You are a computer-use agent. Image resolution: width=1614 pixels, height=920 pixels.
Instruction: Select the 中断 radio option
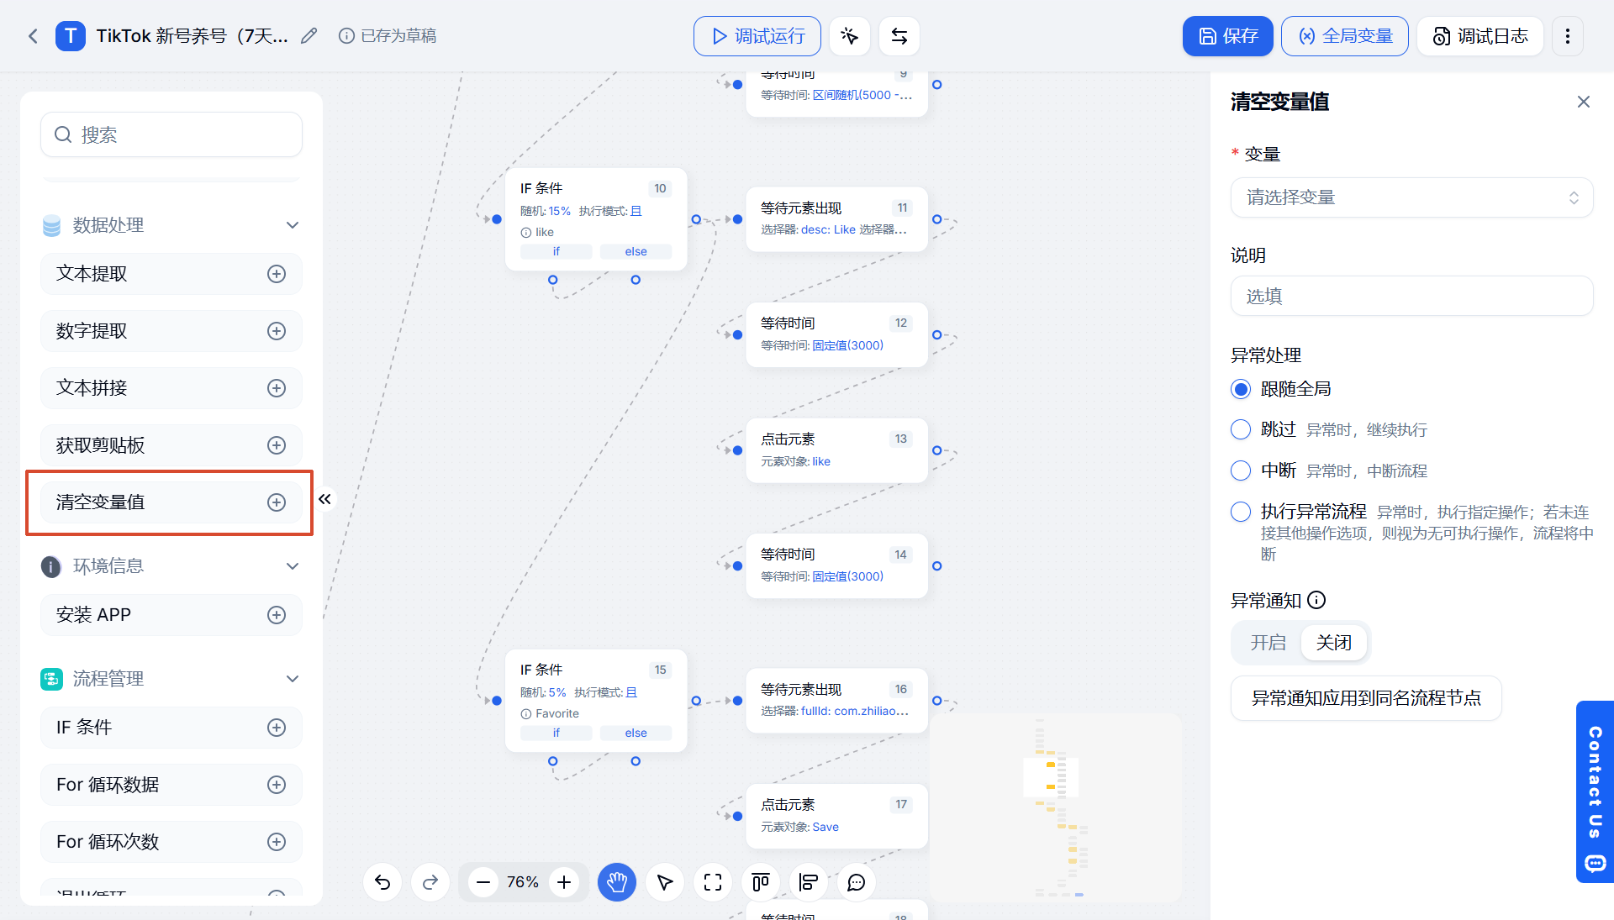tap(1241, 471)
